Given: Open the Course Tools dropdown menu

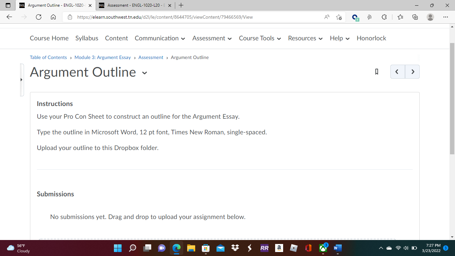Looking at the screenshot, I should pyautogui.click(x=260, y=38).
